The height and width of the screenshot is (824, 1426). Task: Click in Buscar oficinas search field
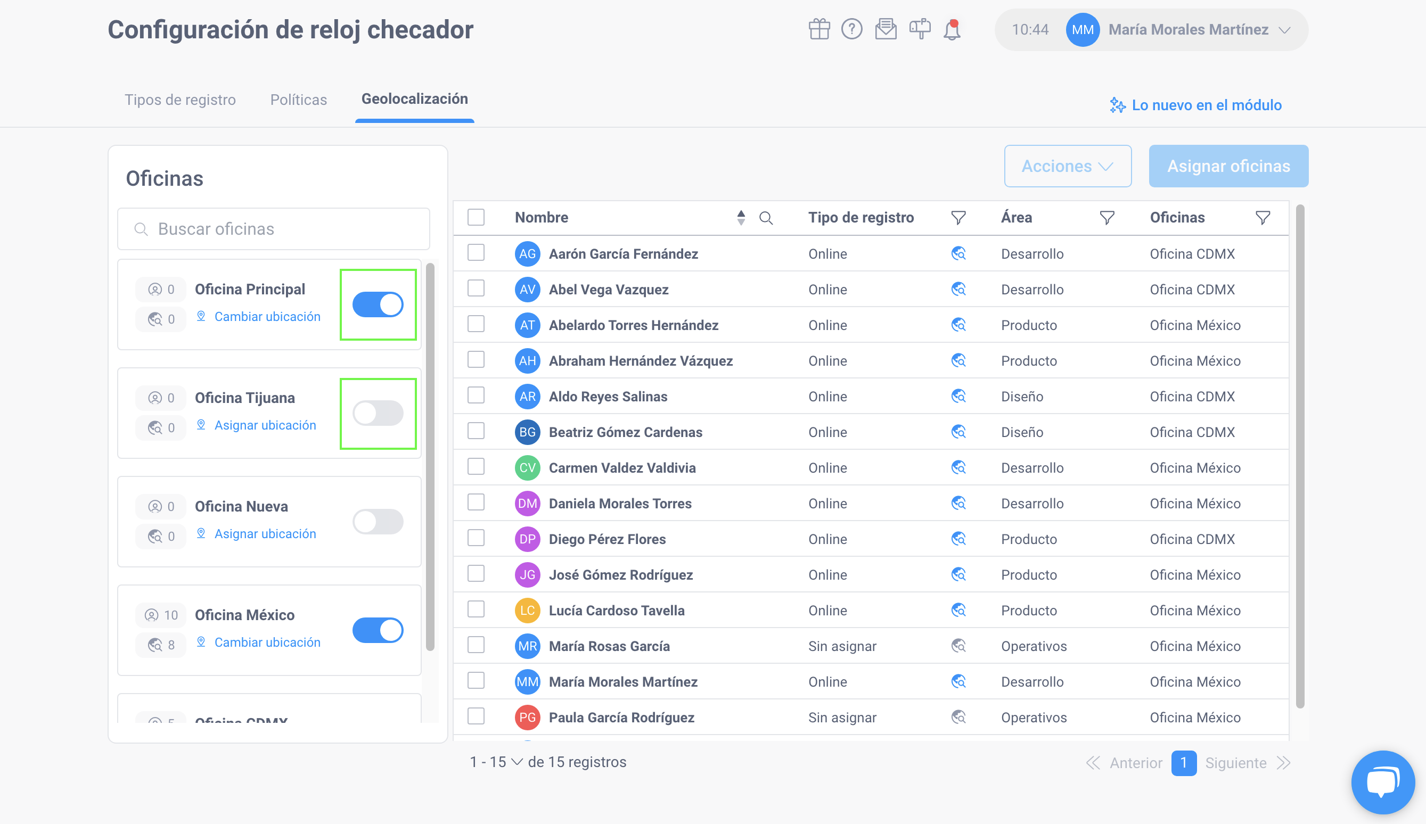coord(273,228)
